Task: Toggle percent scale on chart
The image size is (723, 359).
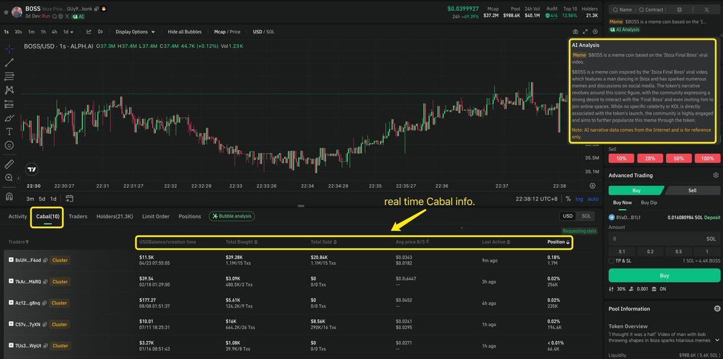Action: tap(568, 199)
